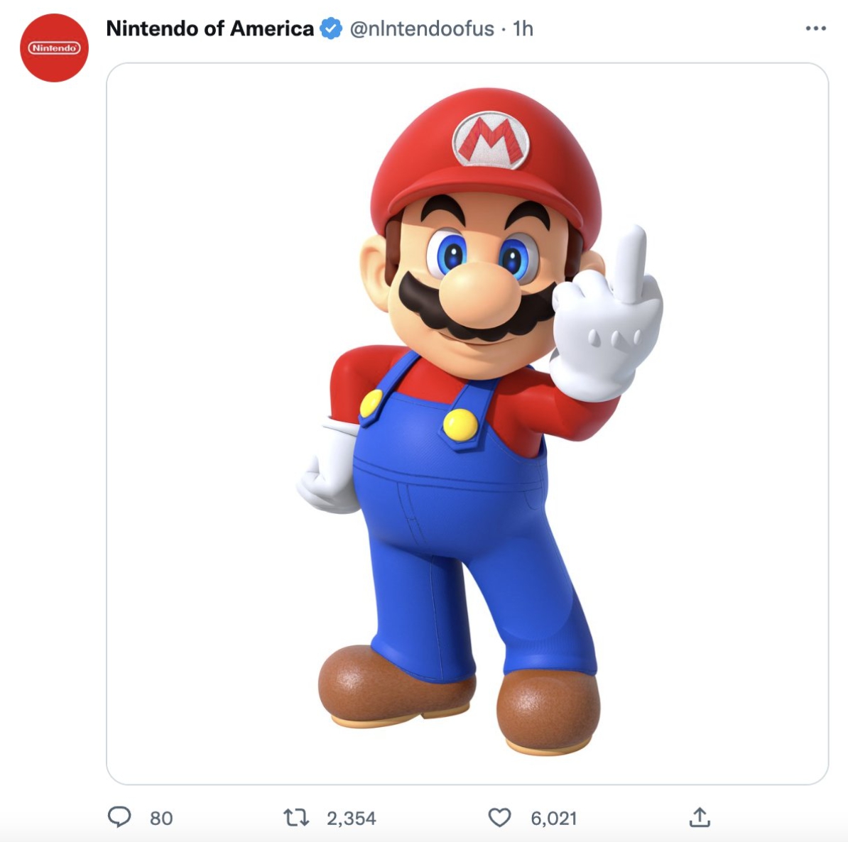This screenshot has height=842, width=848.
Task: Retweet using the arrows icon
Action: (296, 818)
